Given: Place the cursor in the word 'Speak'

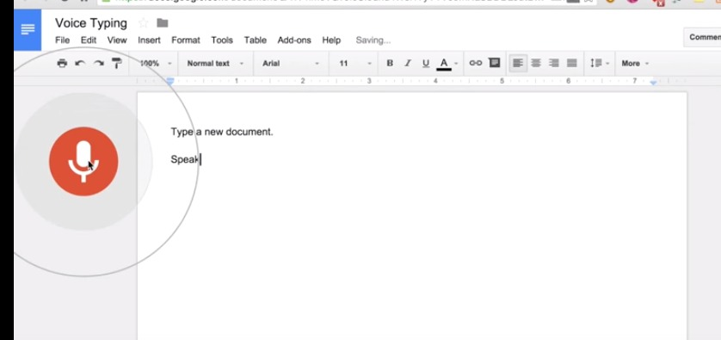Looking at the screenshot, I should [185, 159].
